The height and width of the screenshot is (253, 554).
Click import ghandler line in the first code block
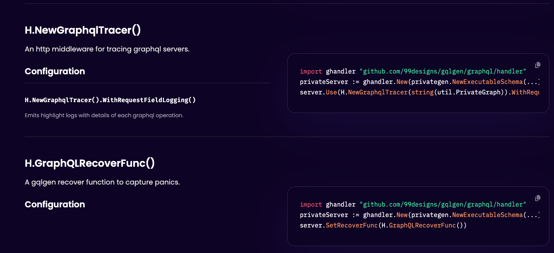(x=413, y=71)
